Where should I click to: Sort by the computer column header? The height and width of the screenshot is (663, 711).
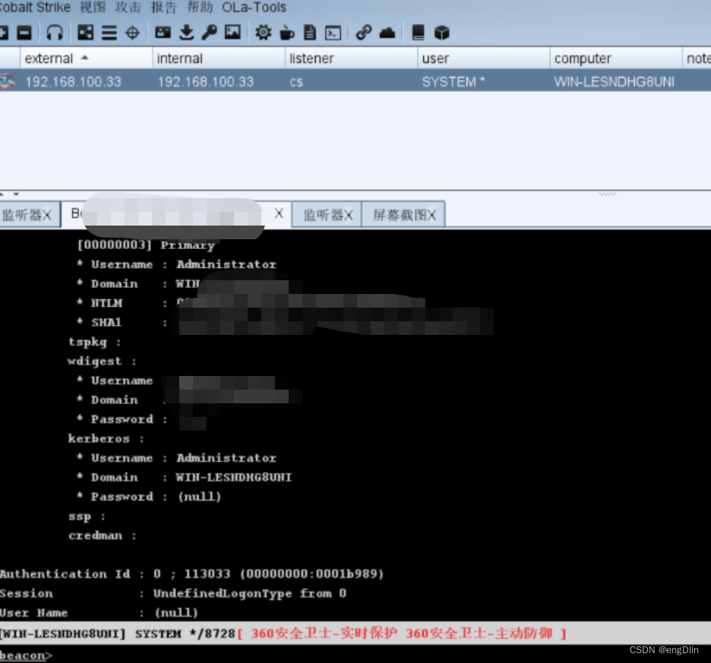click(616, 58)
